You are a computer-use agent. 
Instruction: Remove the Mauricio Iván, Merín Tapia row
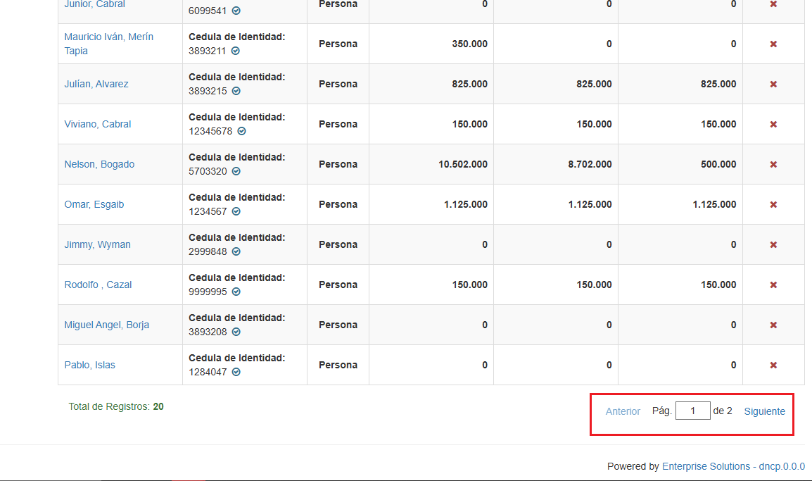coord(773,44)
